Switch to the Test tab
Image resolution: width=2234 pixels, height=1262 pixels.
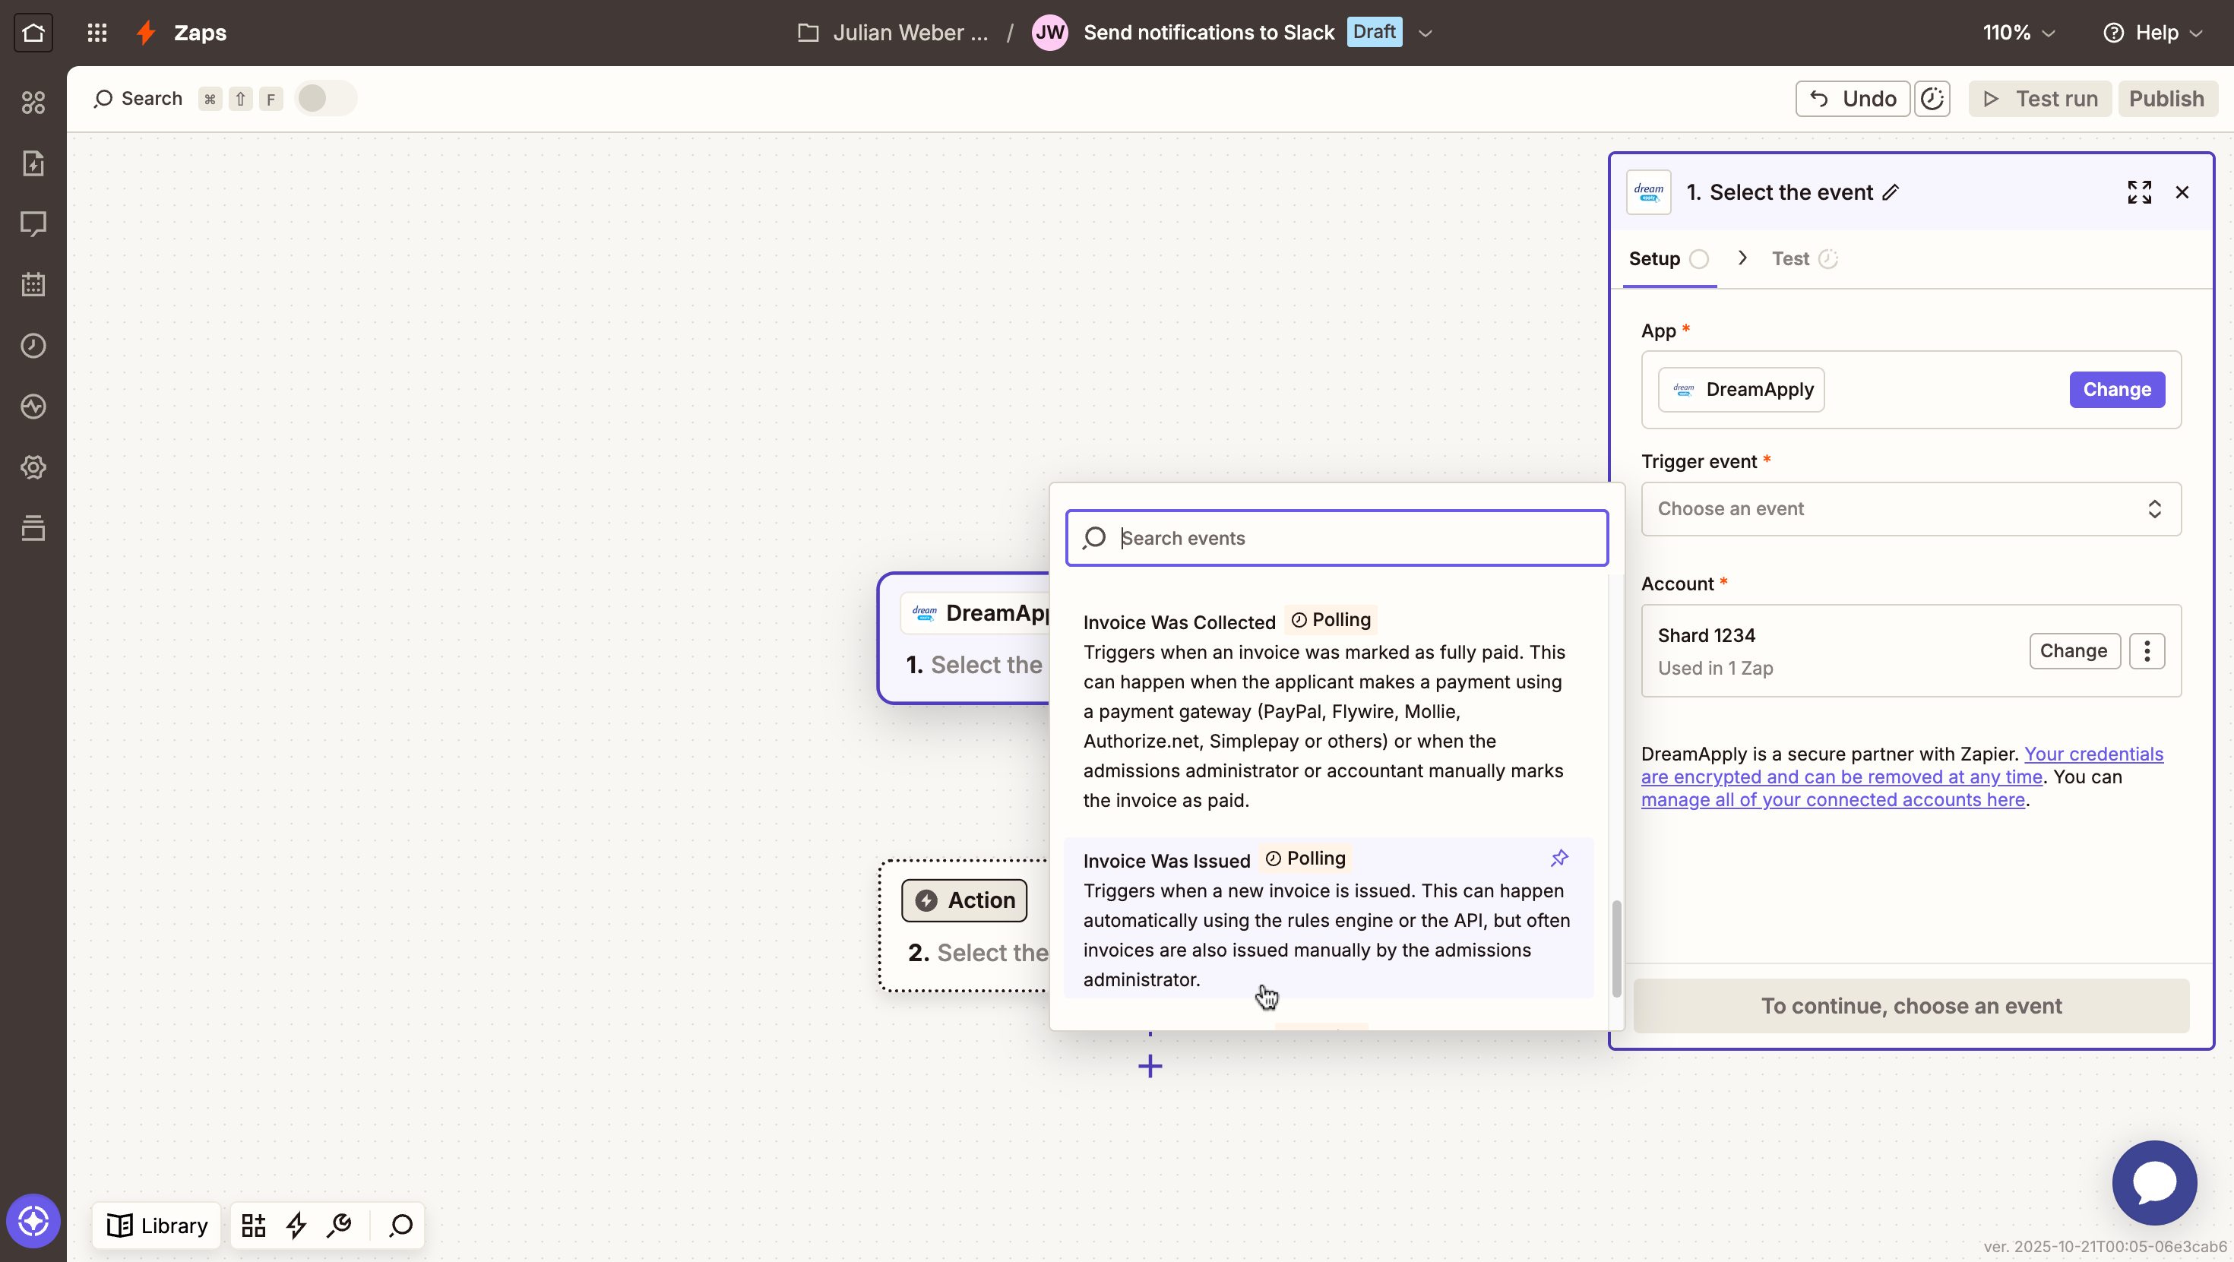click(x=1804, y=258)
